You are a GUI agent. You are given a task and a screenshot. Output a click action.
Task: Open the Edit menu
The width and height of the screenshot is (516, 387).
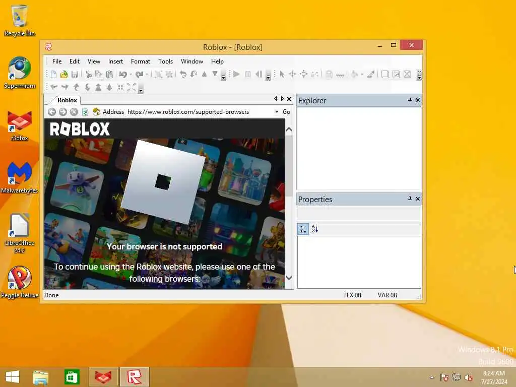[75, 61]
